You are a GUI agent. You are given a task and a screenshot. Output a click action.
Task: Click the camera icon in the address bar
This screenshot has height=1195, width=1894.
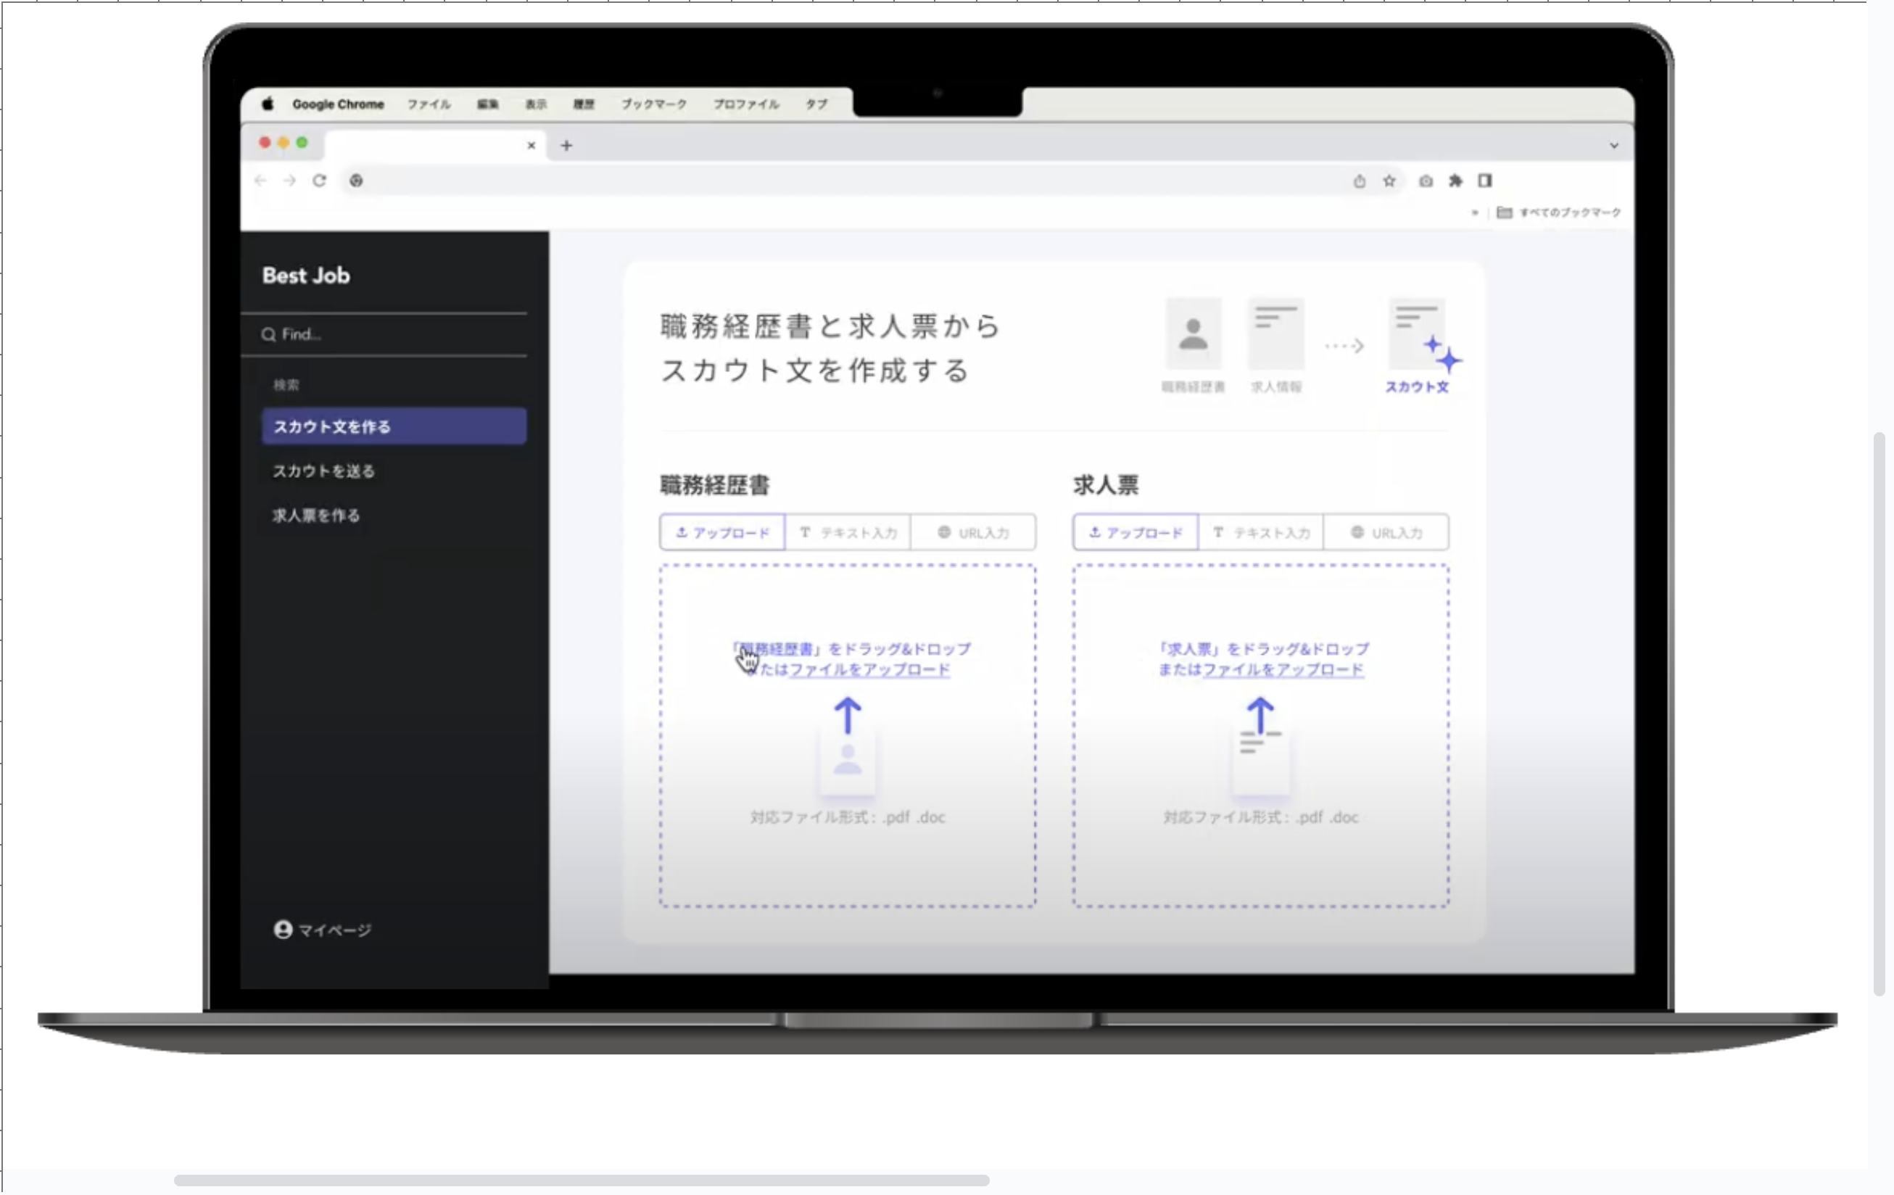click(x=1426, y=181)
